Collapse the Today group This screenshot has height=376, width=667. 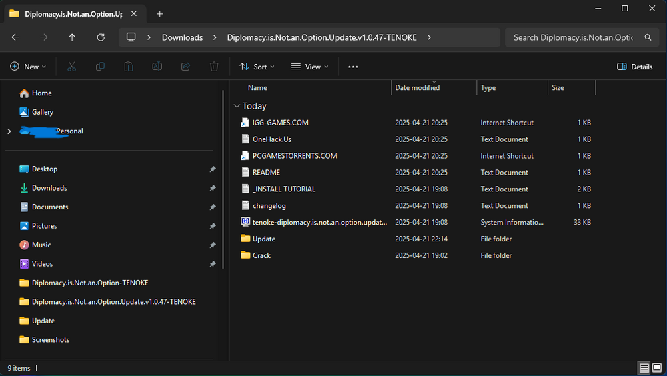237,106
